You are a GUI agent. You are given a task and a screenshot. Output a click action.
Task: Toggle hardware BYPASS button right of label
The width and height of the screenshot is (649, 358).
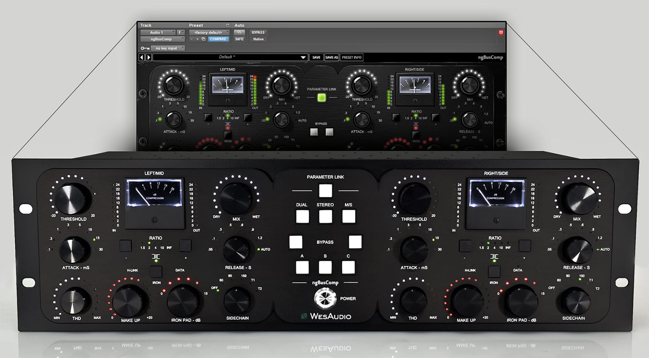(355, 242)
